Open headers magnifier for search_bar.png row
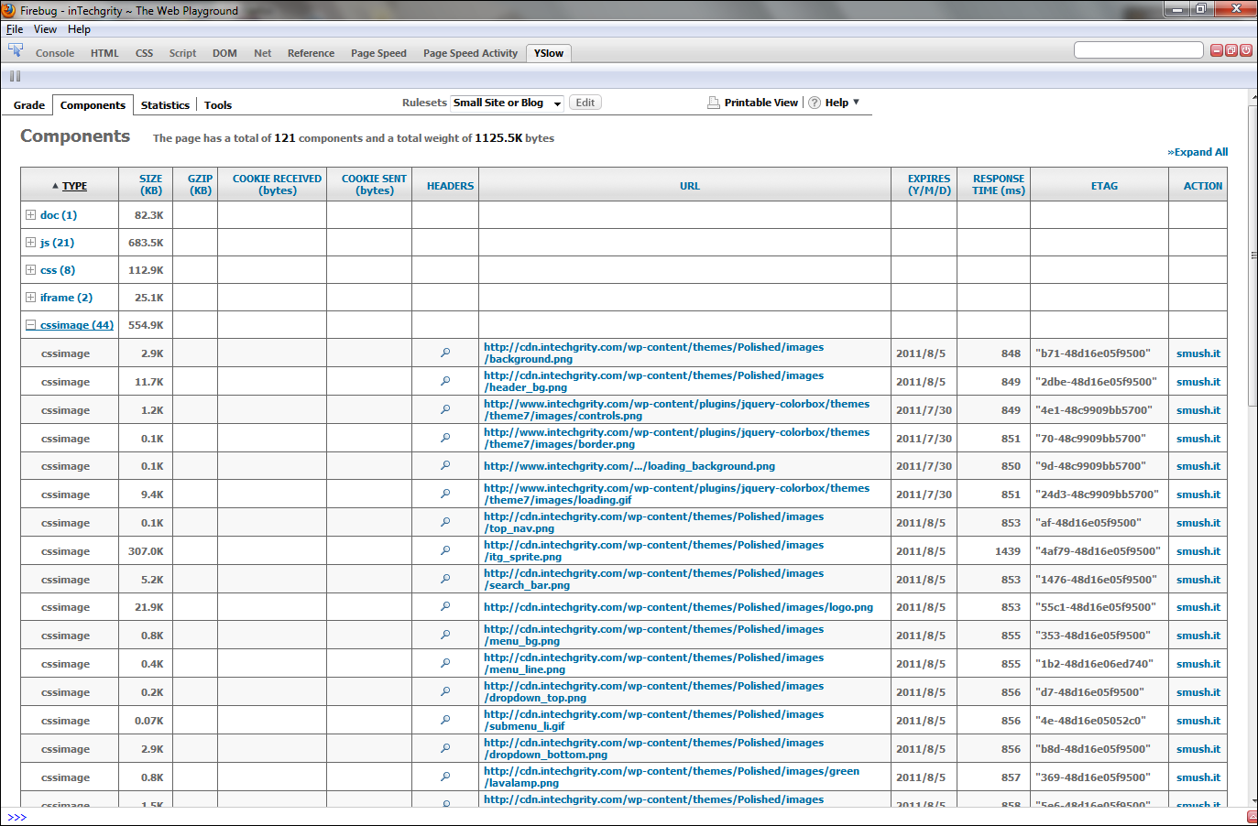This screenshot has width=1258, height=826. point(445,579)
